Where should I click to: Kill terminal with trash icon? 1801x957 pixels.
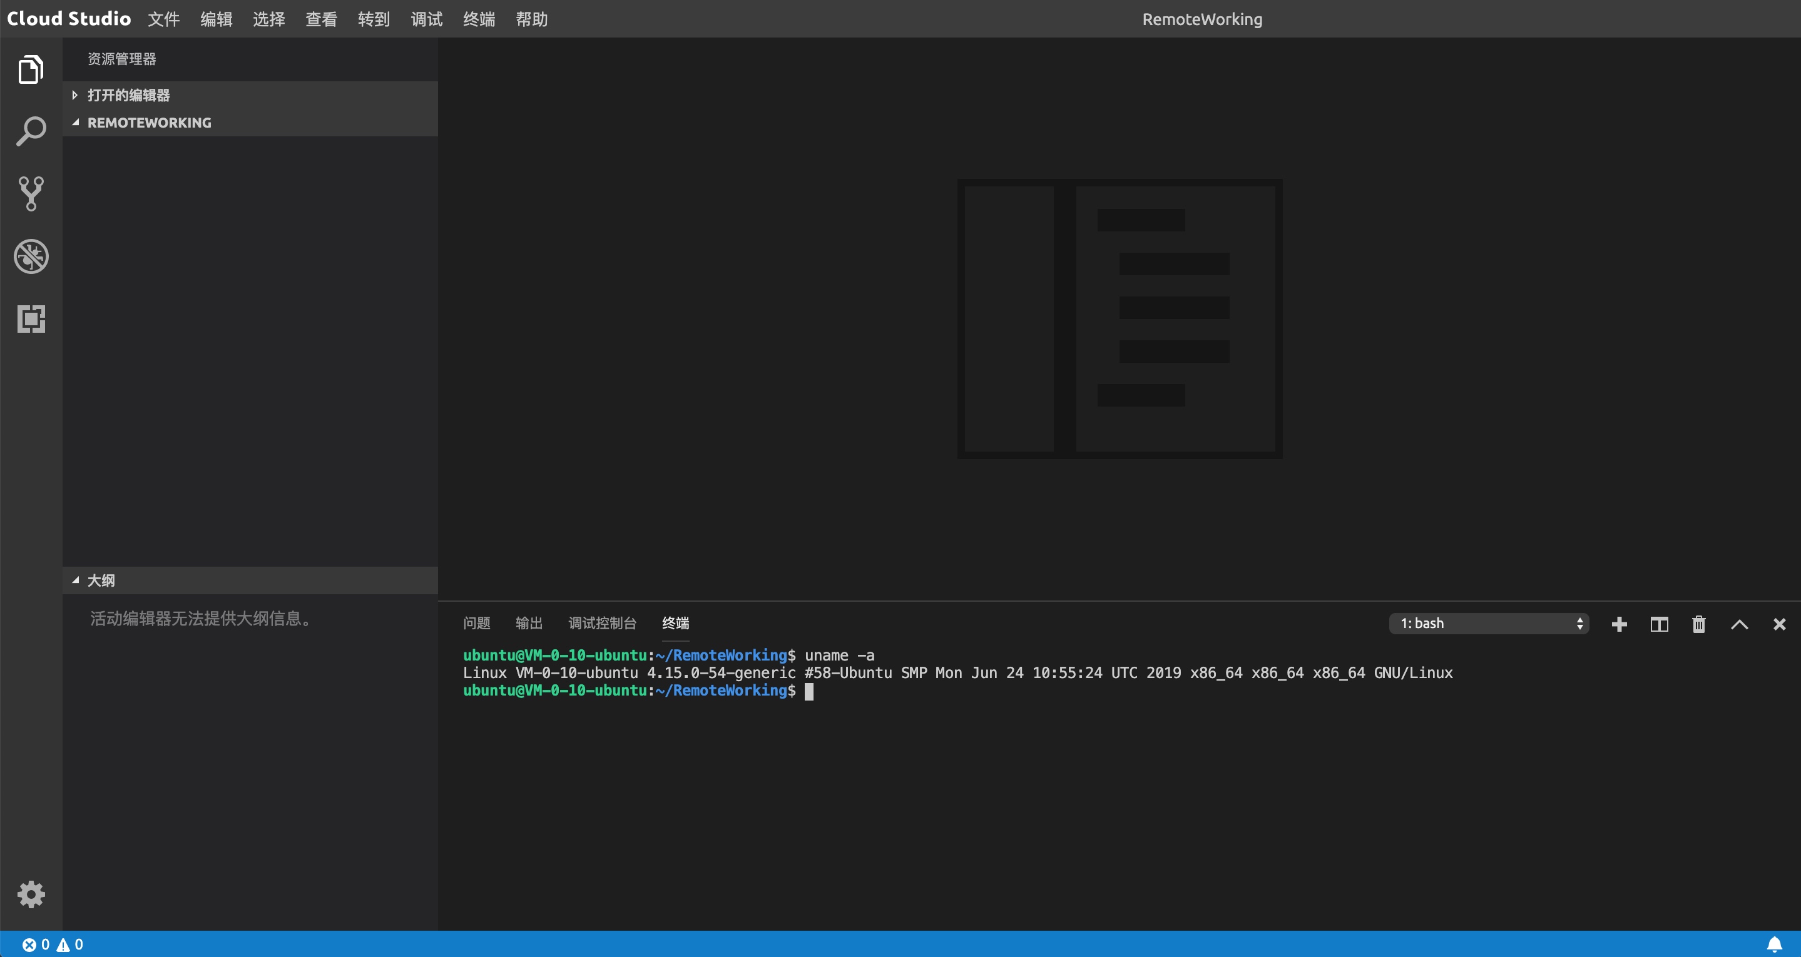[1699, 624]
